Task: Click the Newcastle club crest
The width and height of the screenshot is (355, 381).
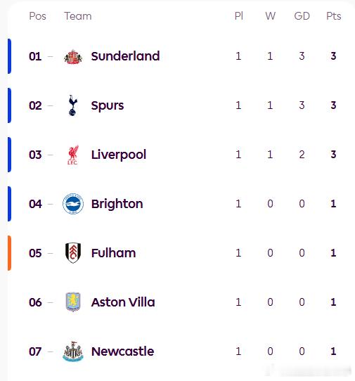Action: click(x=73, y=351)
